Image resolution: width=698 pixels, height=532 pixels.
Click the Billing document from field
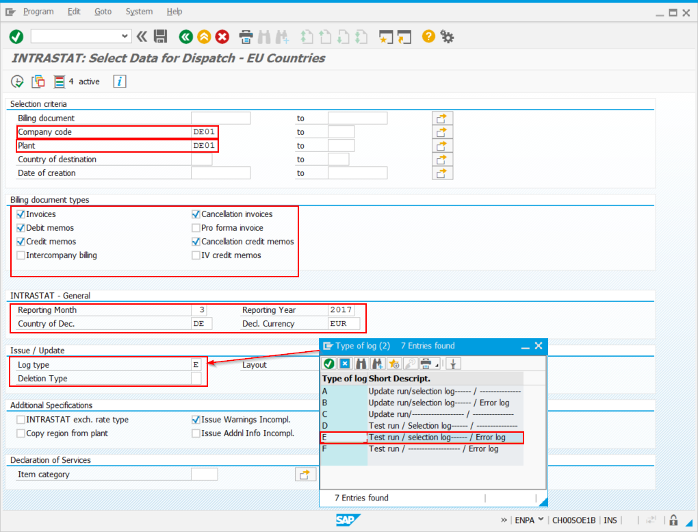pyautogui.click(x=221, y=118)
